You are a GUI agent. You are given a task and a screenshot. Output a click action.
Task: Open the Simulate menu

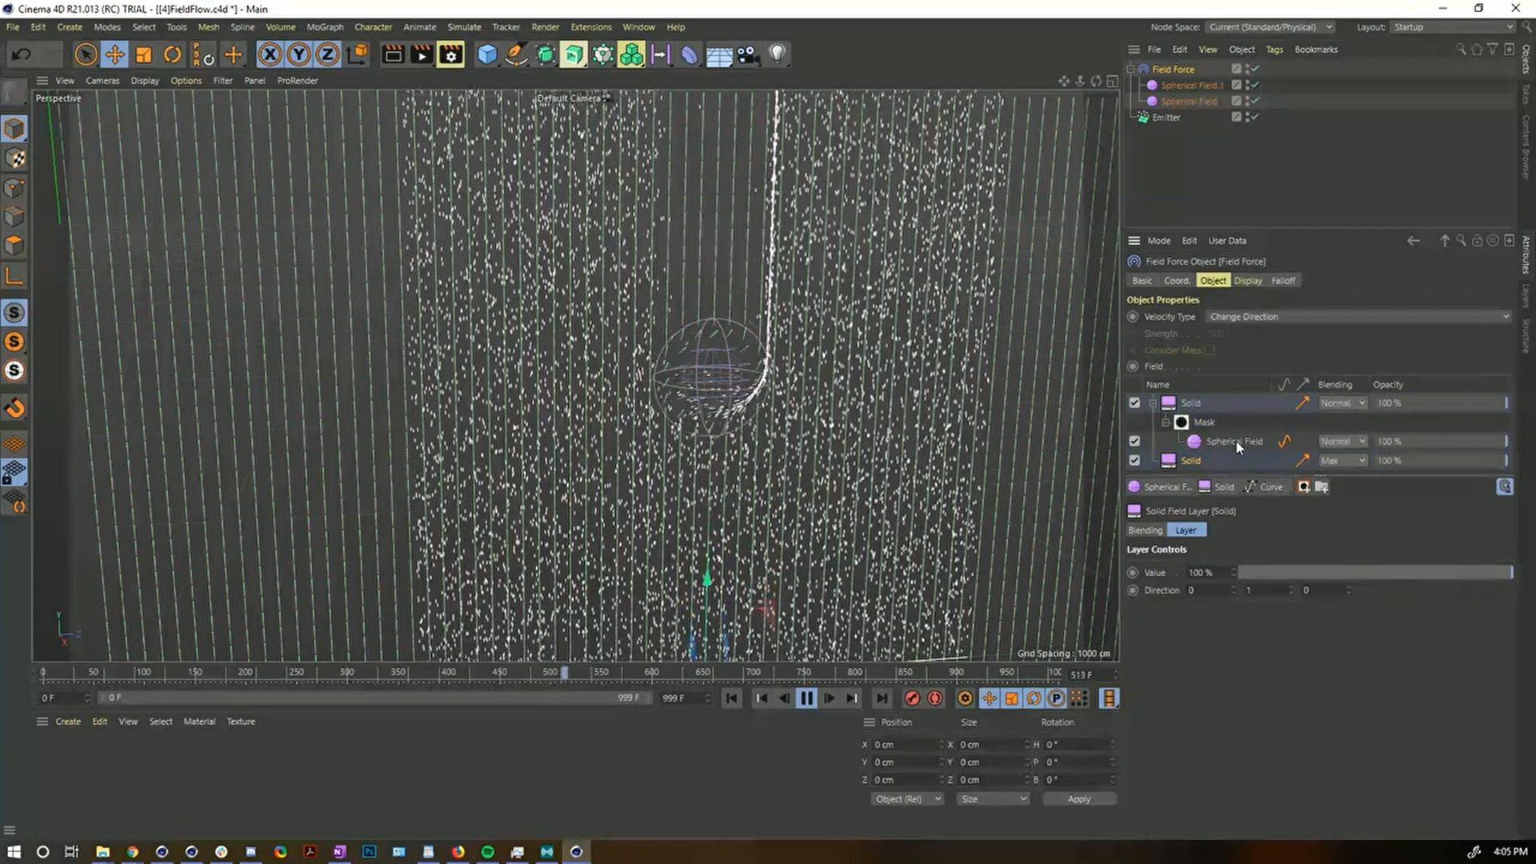pyautogui.click(x=464, y=27)
